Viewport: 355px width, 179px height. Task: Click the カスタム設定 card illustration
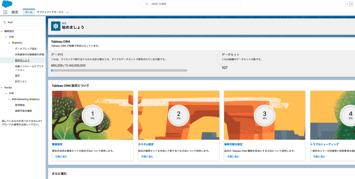tap(179, 115)
